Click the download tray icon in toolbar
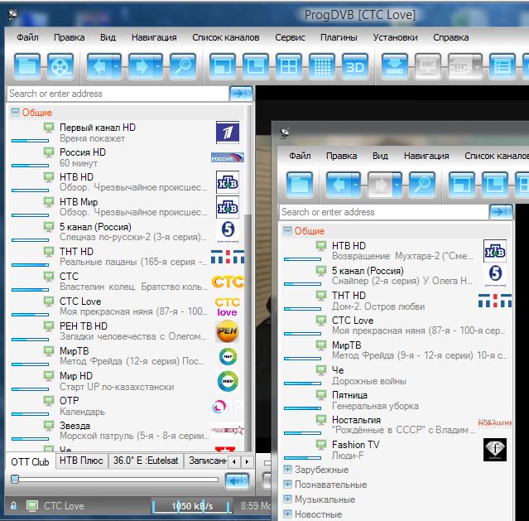The width and height of the screenshot is (529, 521). 395,66
